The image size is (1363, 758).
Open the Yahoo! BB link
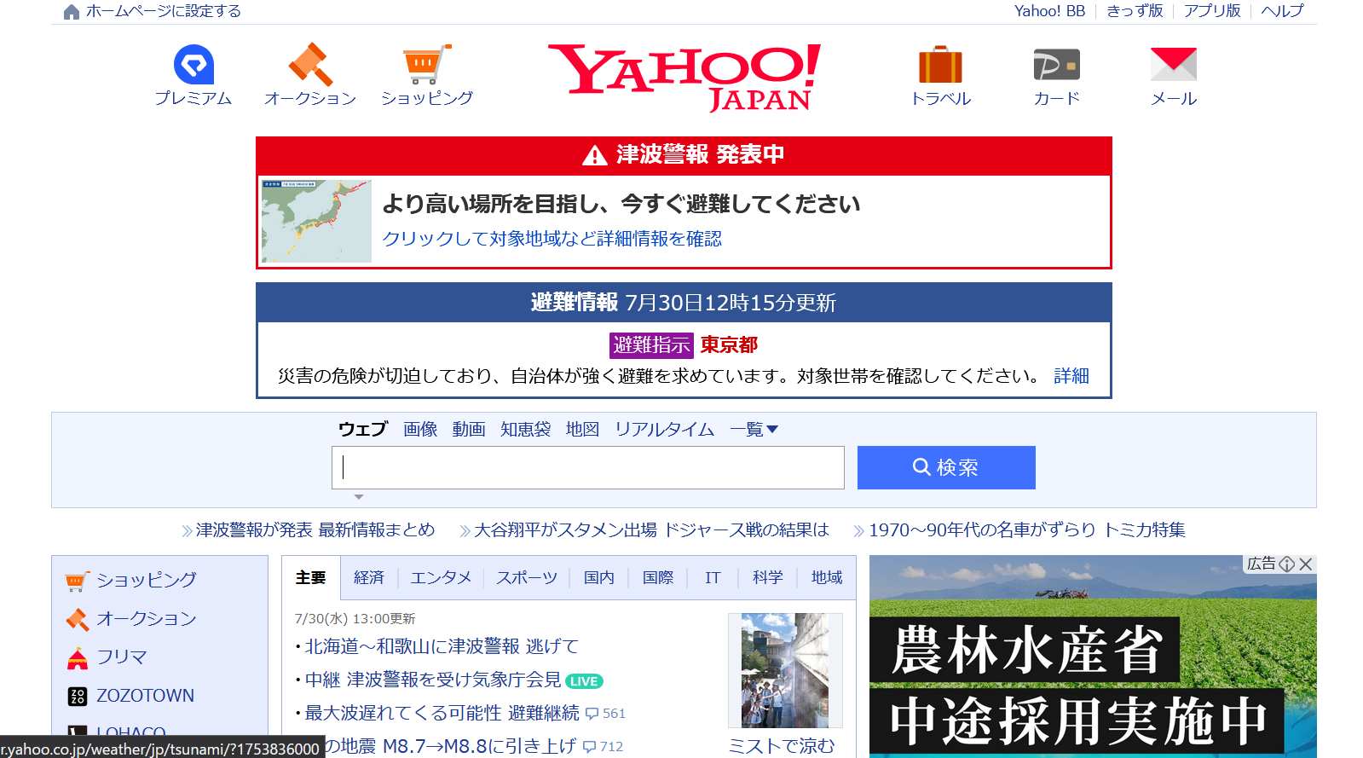click(x=1049, y=11)
